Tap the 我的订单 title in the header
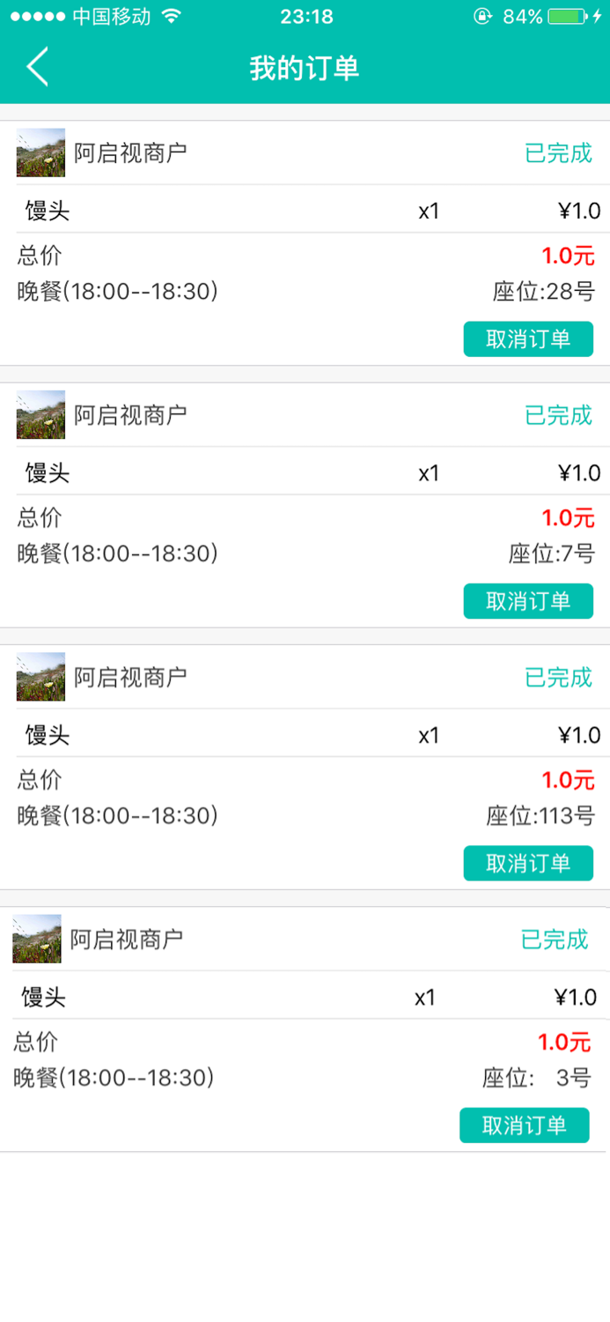This screenshot has height=1322, width=610. (x=305, y=66)
